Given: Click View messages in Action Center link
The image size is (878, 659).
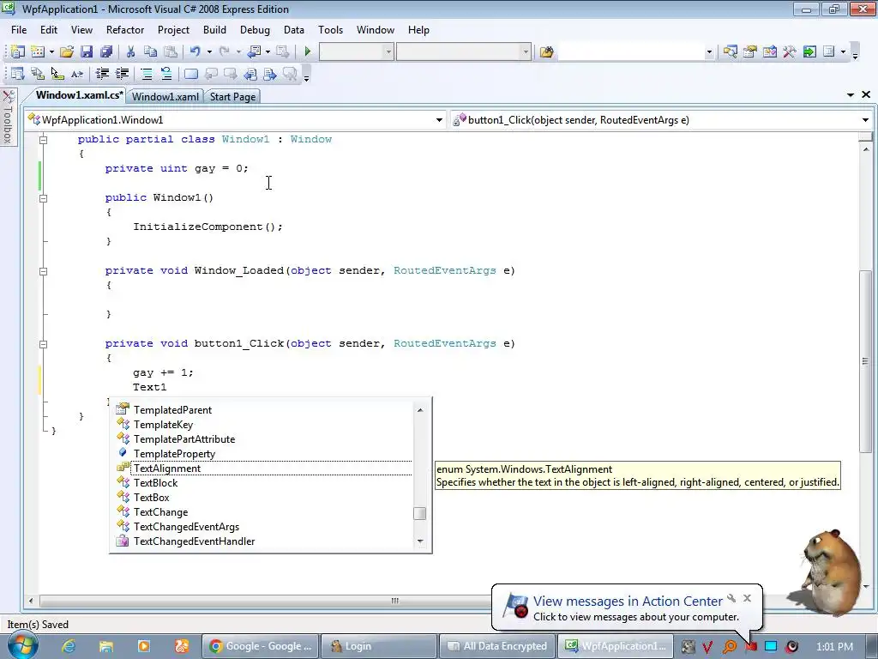Looking at the screenshot, I should 628,602.
